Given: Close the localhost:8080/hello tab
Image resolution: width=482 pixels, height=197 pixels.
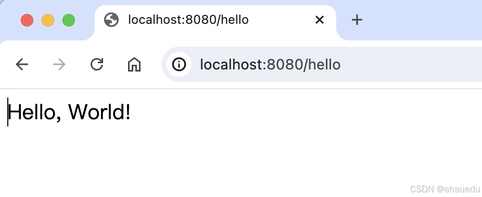Looking at the screenshot, I should [x=320, y=20].
